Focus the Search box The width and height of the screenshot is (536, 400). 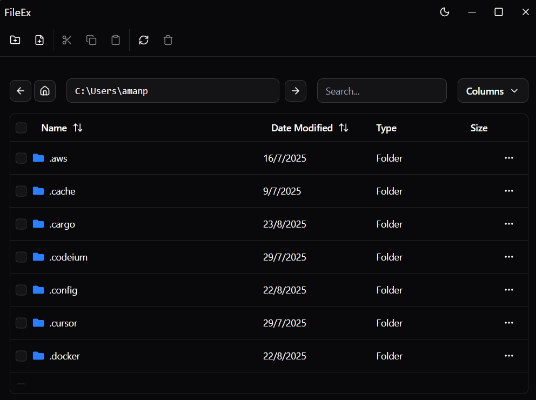[382, 91]
